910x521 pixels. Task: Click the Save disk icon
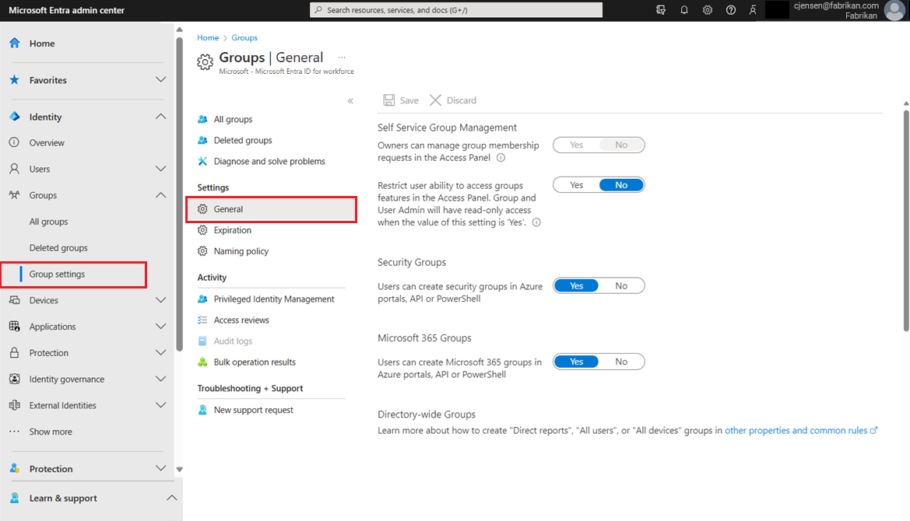point(389,100)
